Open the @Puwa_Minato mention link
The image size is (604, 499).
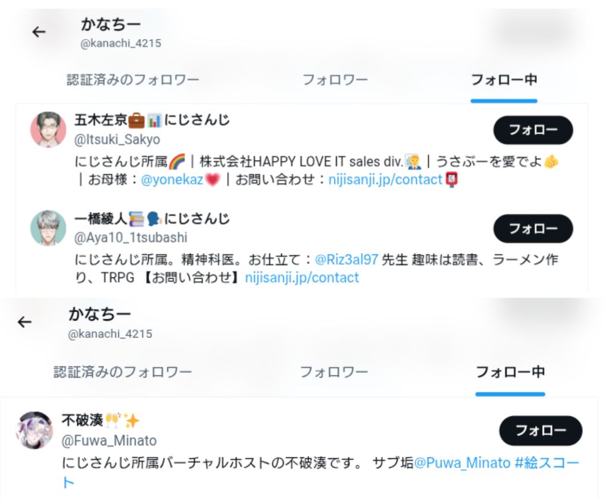click(463, 463)
